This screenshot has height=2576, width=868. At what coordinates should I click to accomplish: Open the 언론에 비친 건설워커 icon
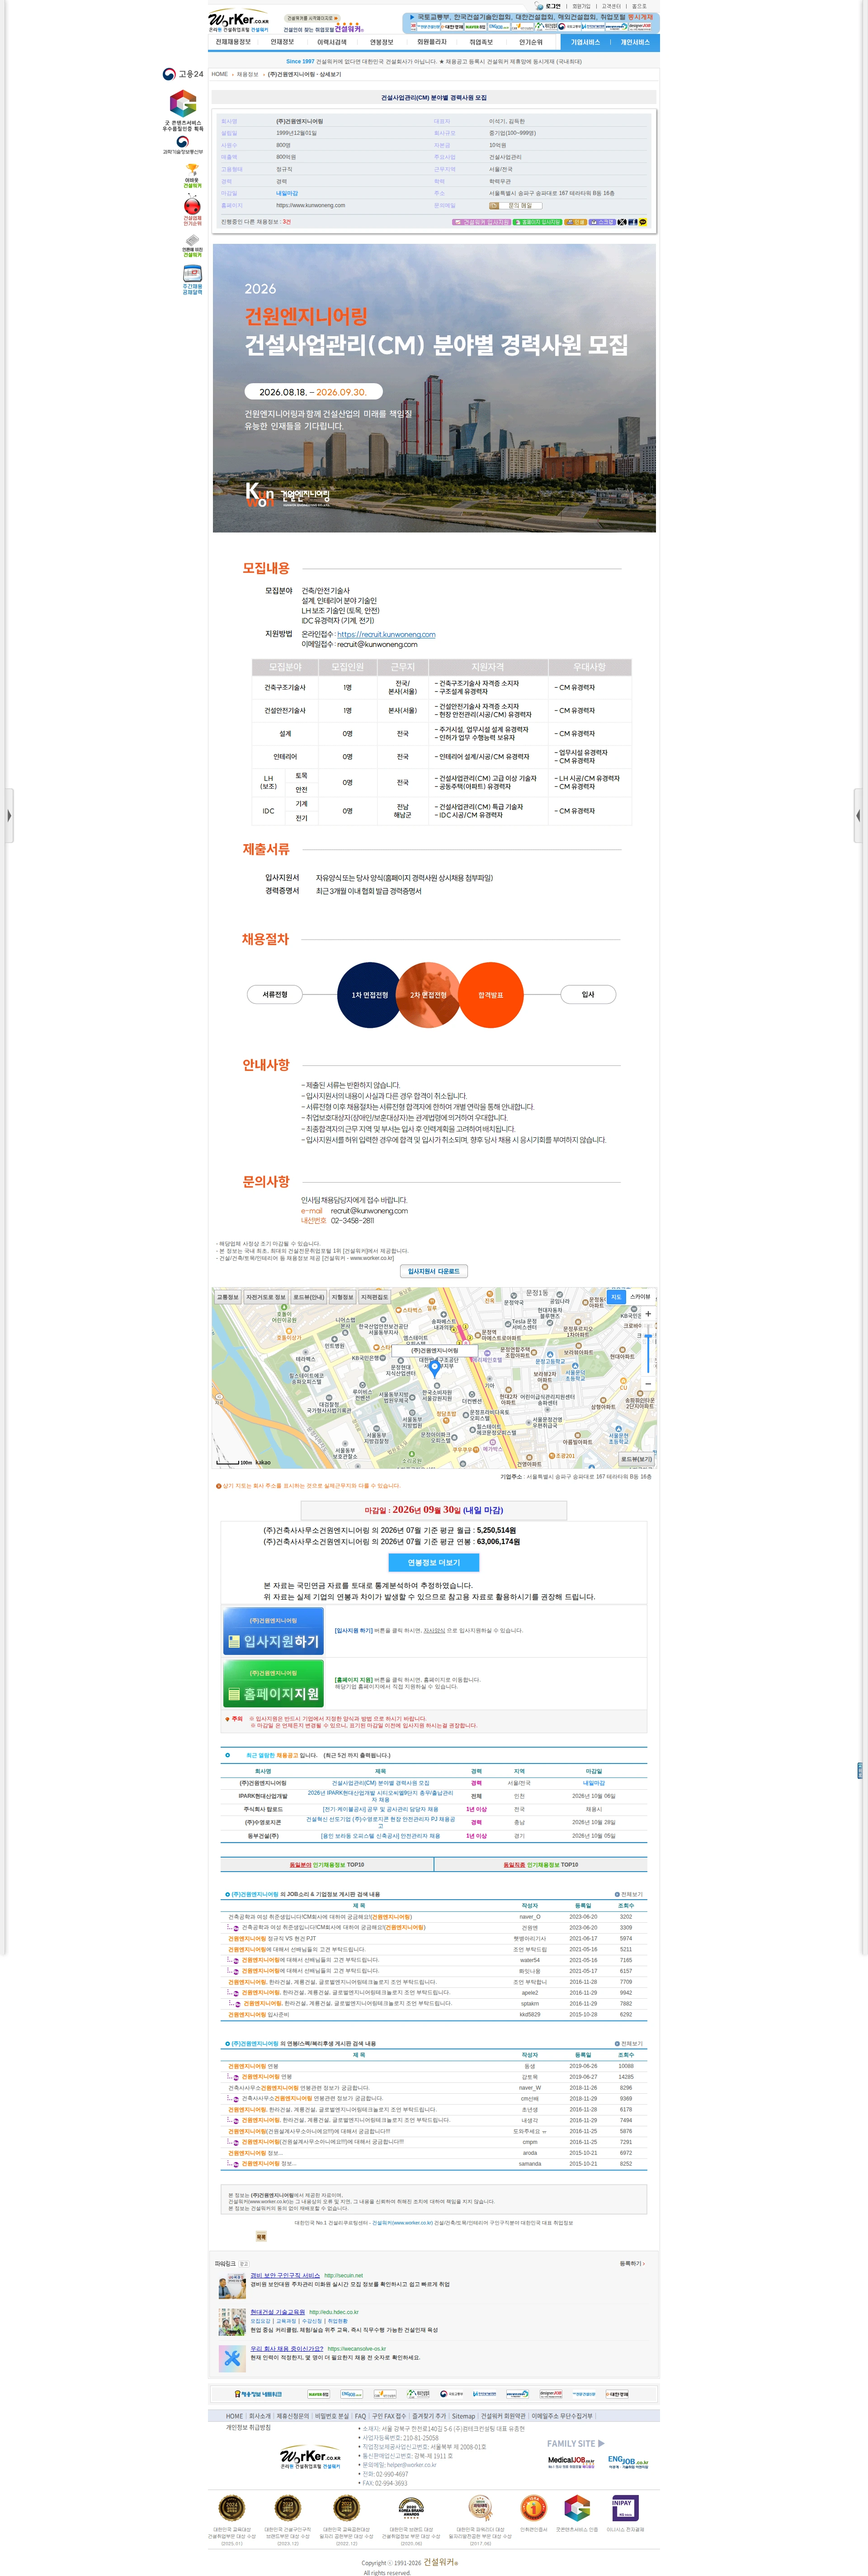(192, 246)
